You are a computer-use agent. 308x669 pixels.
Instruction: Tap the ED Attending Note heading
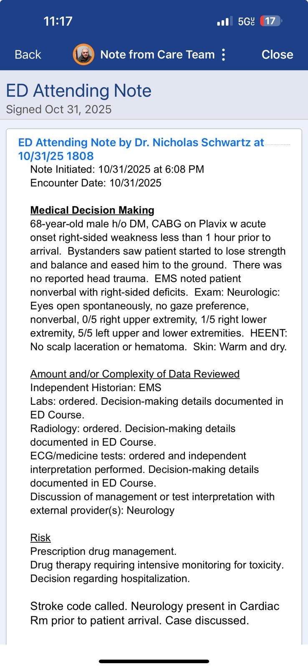point(78,90)
